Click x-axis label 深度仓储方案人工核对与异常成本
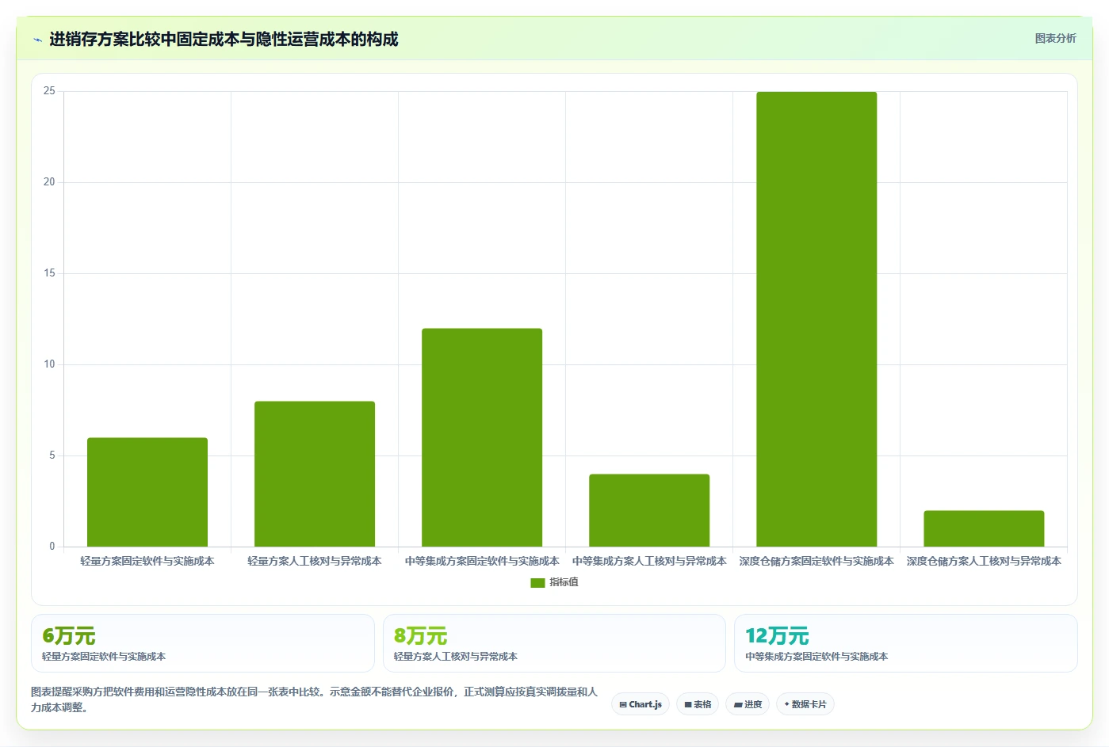Image resolution: width=1109 pixels, height=747 pixels. pyautogui.click(x=984, y=561)
